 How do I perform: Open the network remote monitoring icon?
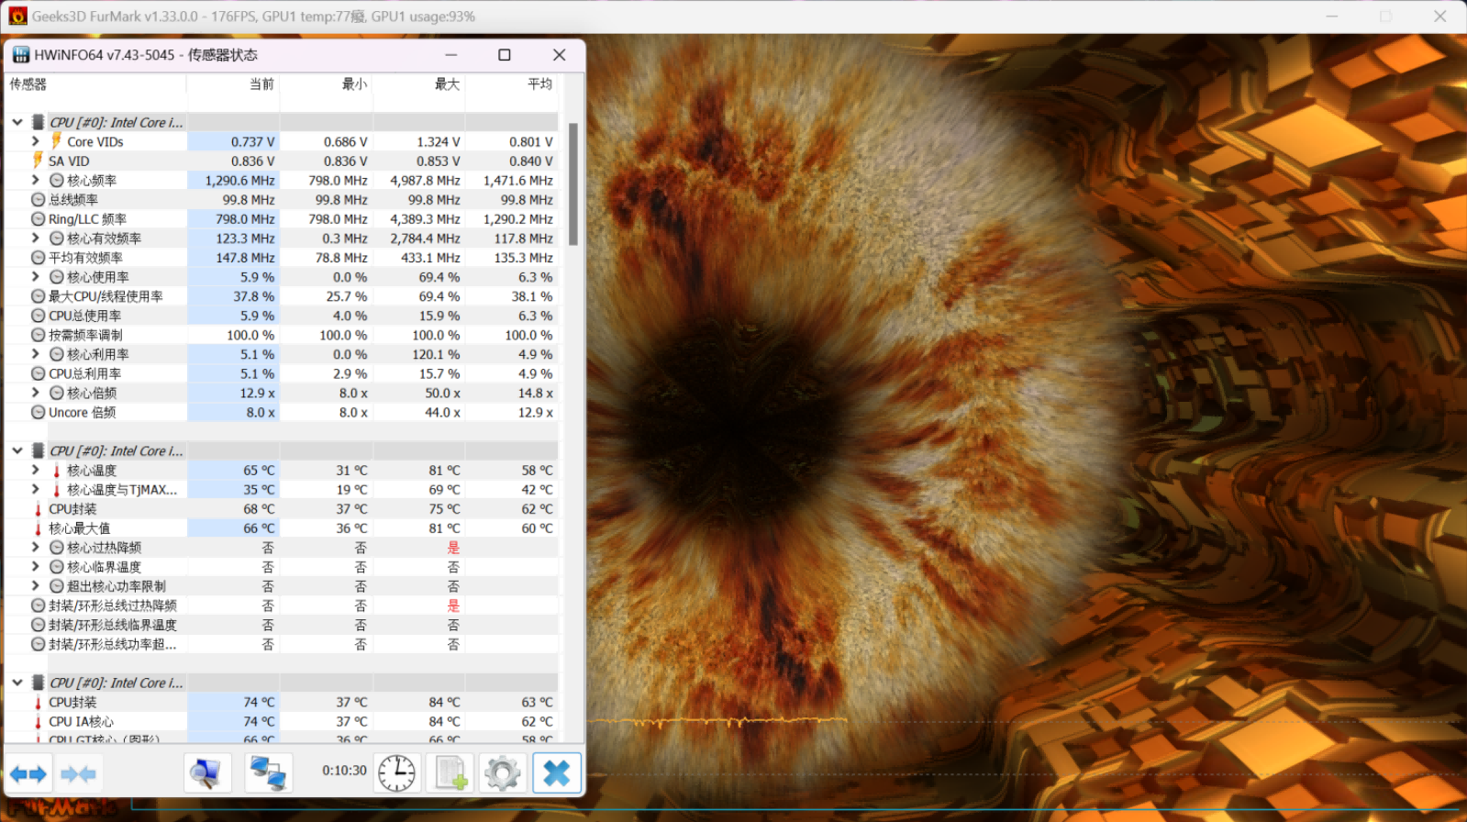click(268, 773)
